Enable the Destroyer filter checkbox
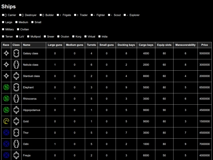 [20, 15]
